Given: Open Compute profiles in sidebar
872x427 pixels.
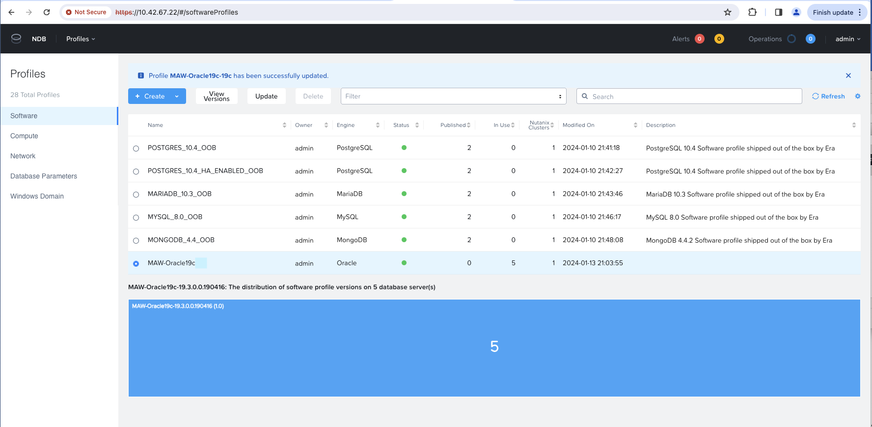Looking at the screenshot, I should [x=24, y=136].
